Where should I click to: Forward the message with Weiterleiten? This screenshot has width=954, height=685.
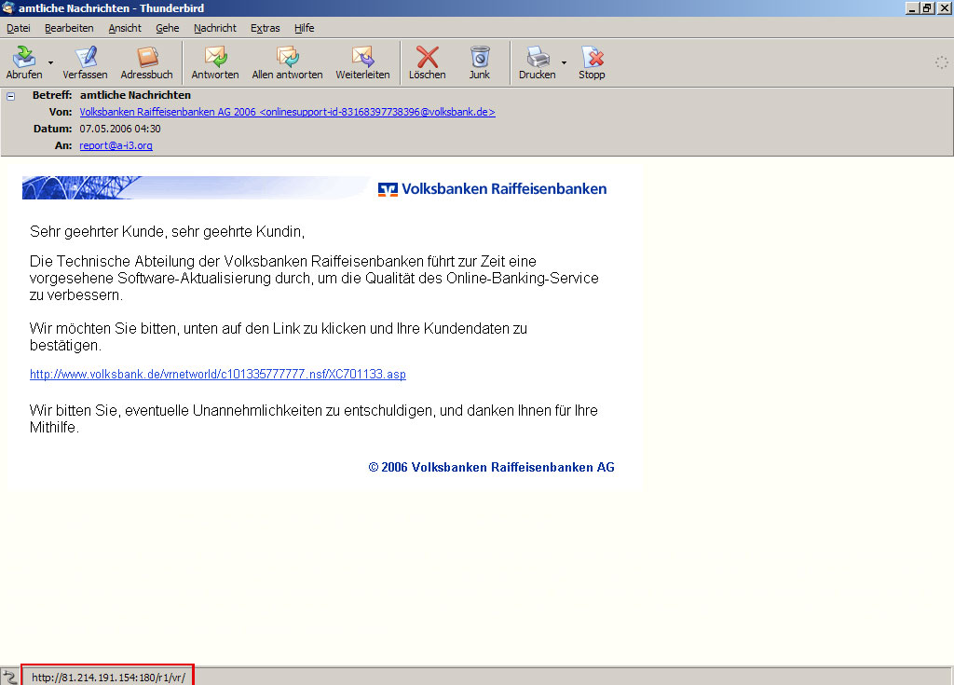pos(362,62)
